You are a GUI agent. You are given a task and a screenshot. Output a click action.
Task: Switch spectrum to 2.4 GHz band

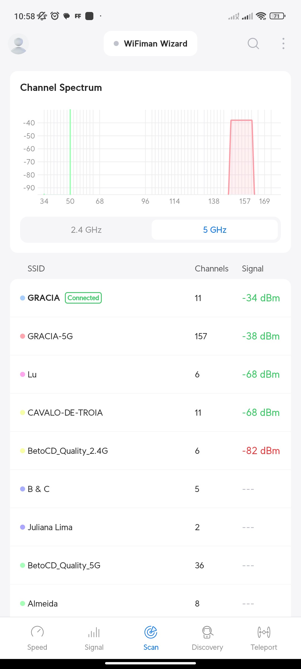click(x=86, y=230)
